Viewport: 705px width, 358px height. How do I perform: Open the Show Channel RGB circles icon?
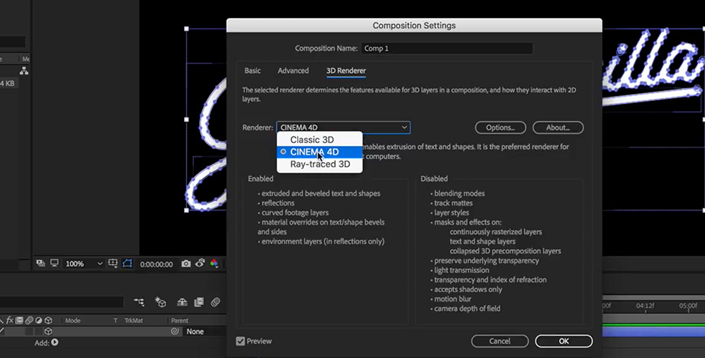[214, 263]
